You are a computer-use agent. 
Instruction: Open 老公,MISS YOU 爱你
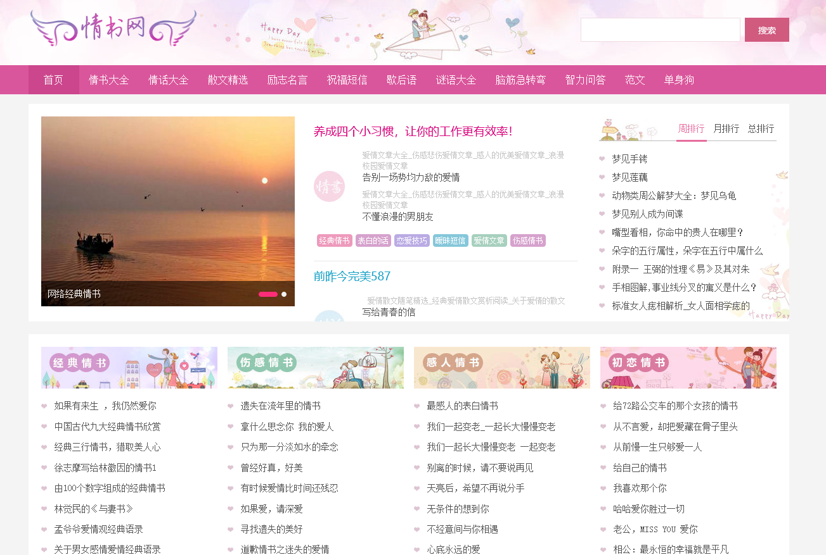tap(655, 529)
